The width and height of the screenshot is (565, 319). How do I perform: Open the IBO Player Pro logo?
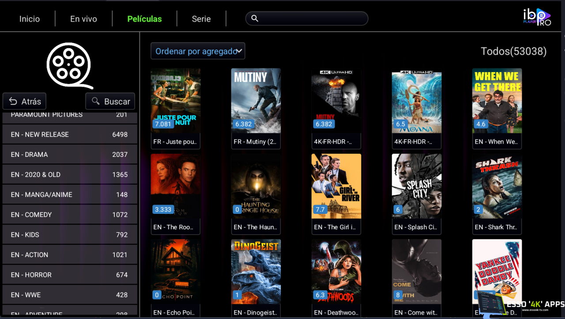(x=537, y=18)
